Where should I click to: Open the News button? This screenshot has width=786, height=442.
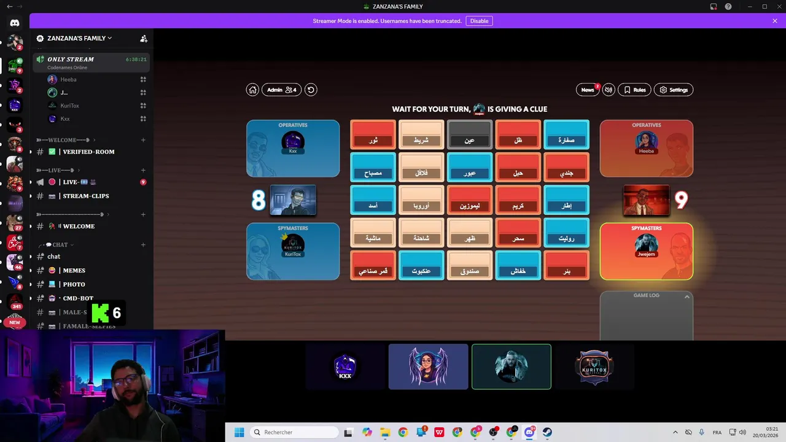tap(588, 90)
